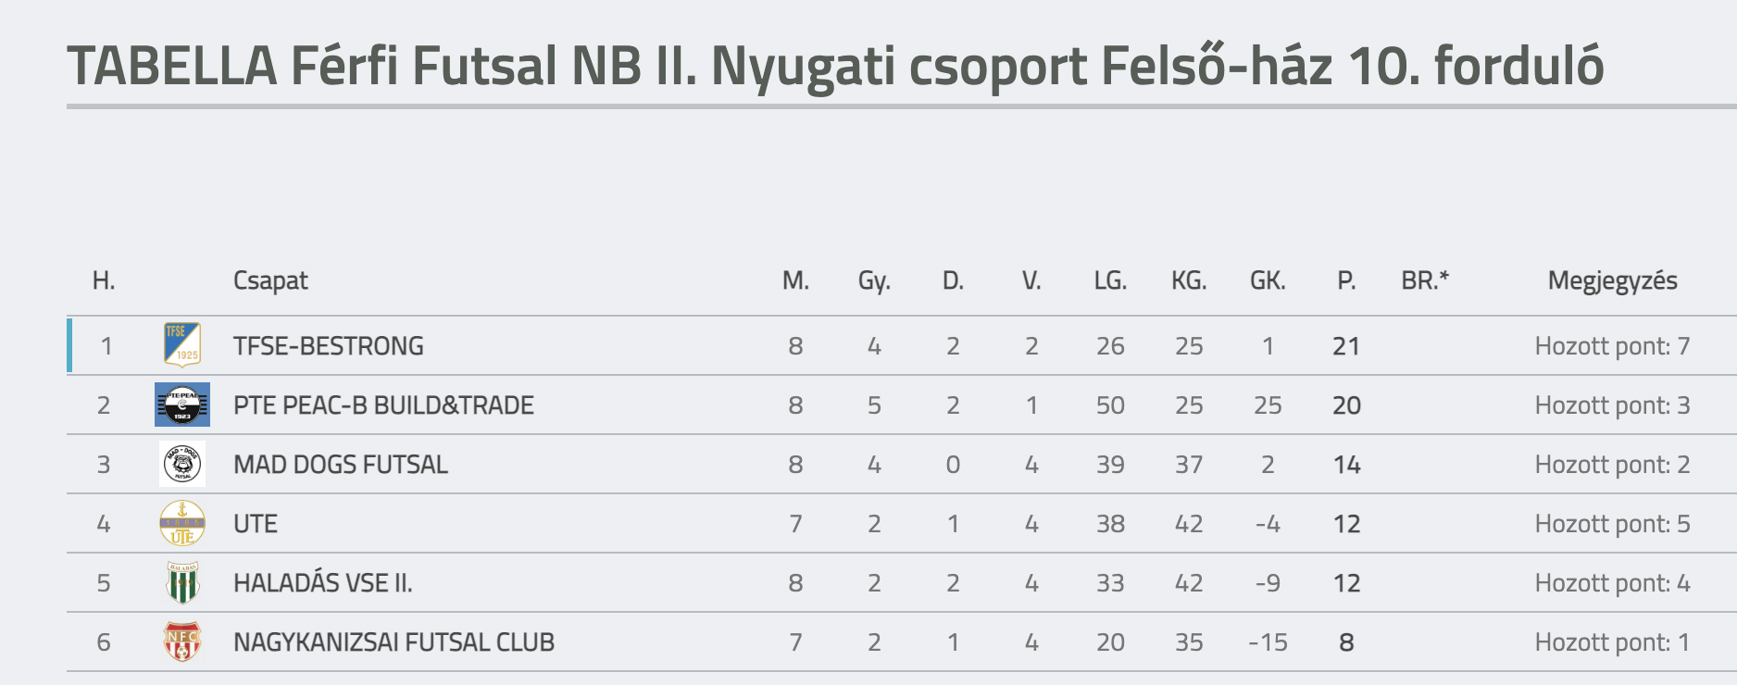
Task: Click the BR.* column header
Action: (x=1425, y=280)
